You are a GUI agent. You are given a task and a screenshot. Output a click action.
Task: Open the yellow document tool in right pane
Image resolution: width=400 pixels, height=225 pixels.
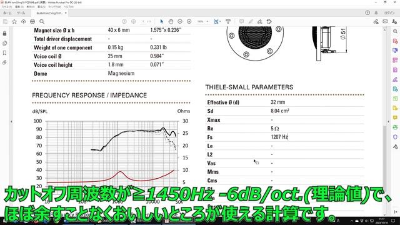395,108
